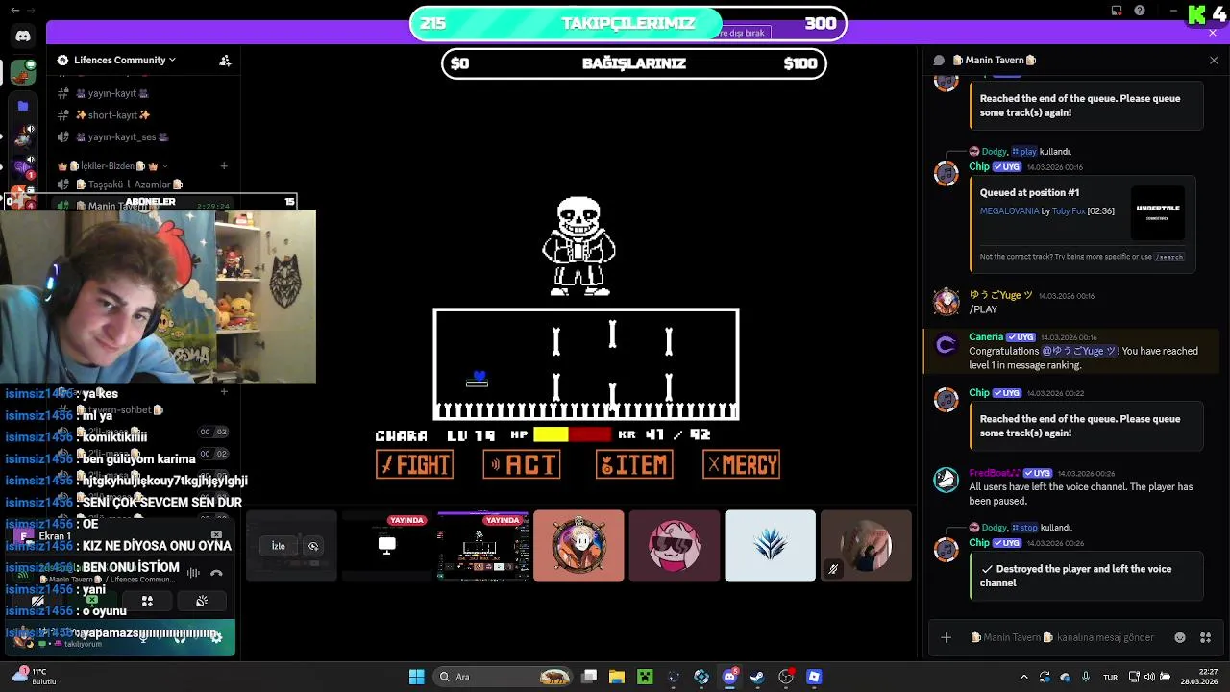1230x692 pixels.
Task: Open Discord home direct messages icon
Action: (23, 36)
